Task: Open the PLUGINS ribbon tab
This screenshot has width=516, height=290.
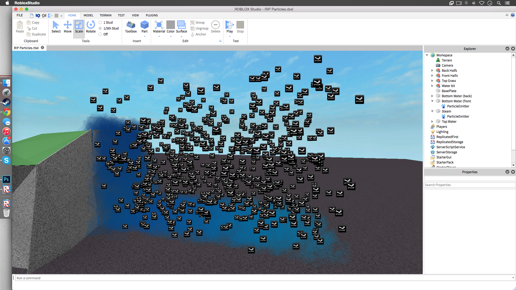Action: pos(152,15)
